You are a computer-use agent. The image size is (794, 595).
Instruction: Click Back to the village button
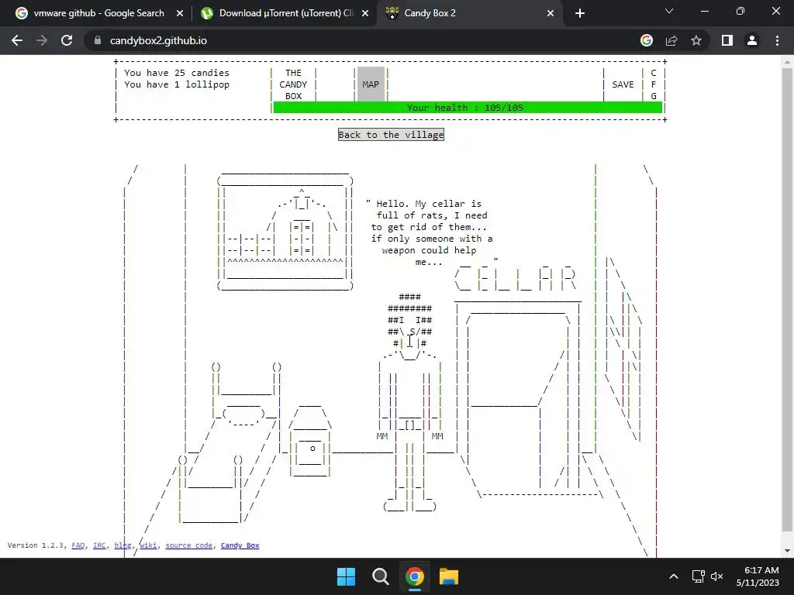click(x=391, y=135)
